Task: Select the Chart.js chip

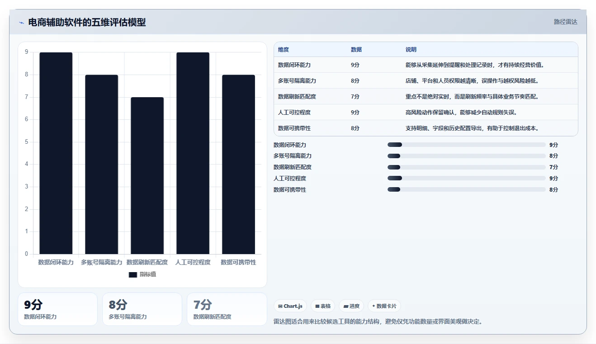Action: pyautogui.click(x=290, y=306)
